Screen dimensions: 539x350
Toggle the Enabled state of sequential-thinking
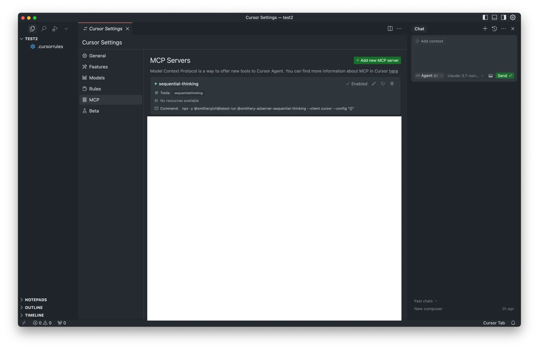pyautogui.click(x=357, y=84)
